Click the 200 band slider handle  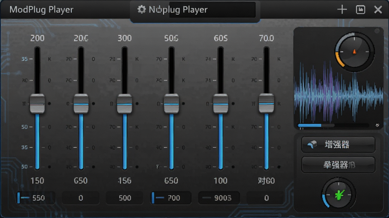click(37, 104)
